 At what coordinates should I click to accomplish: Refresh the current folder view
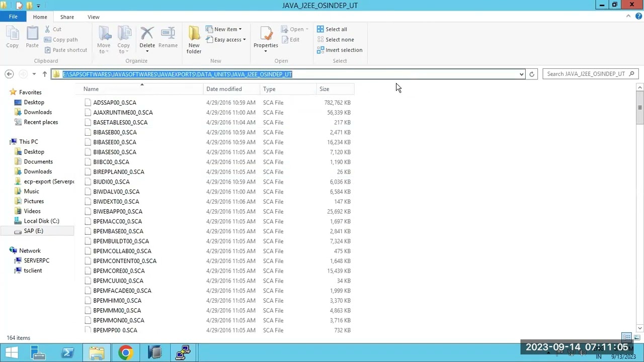click(531, 74)
